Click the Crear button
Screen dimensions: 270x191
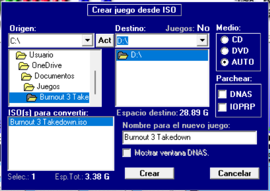[x=150, y=174]
